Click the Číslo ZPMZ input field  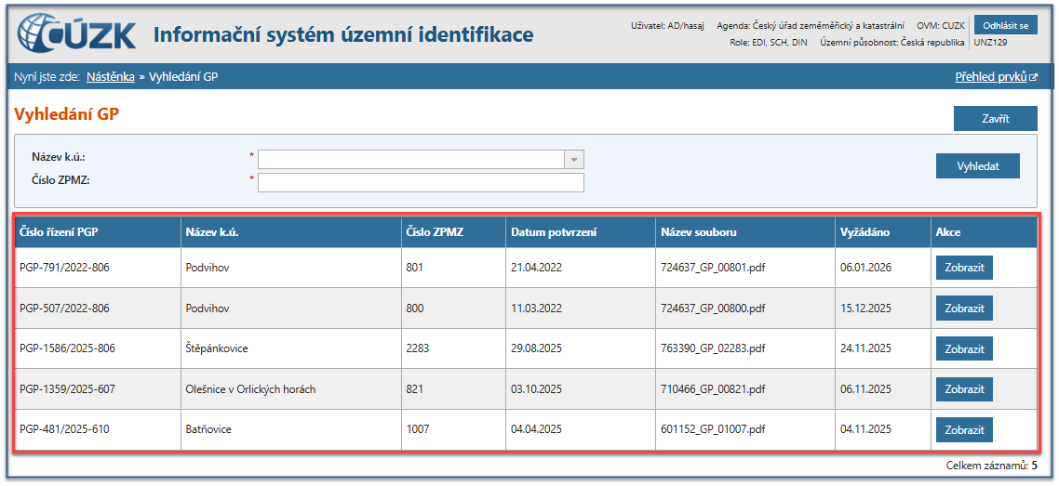pos(421,182)
